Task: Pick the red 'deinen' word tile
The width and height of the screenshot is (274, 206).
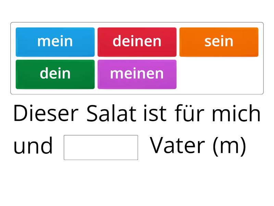Action: (x=137, y=42)
